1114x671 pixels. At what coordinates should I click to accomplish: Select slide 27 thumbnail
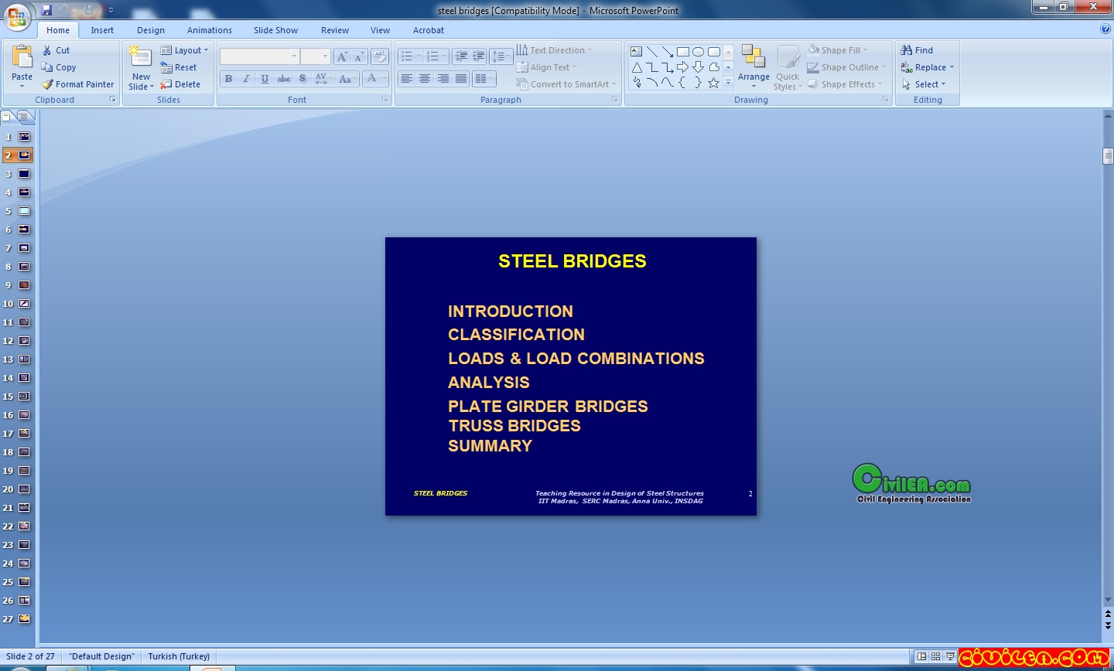click(x=24, y=619)
